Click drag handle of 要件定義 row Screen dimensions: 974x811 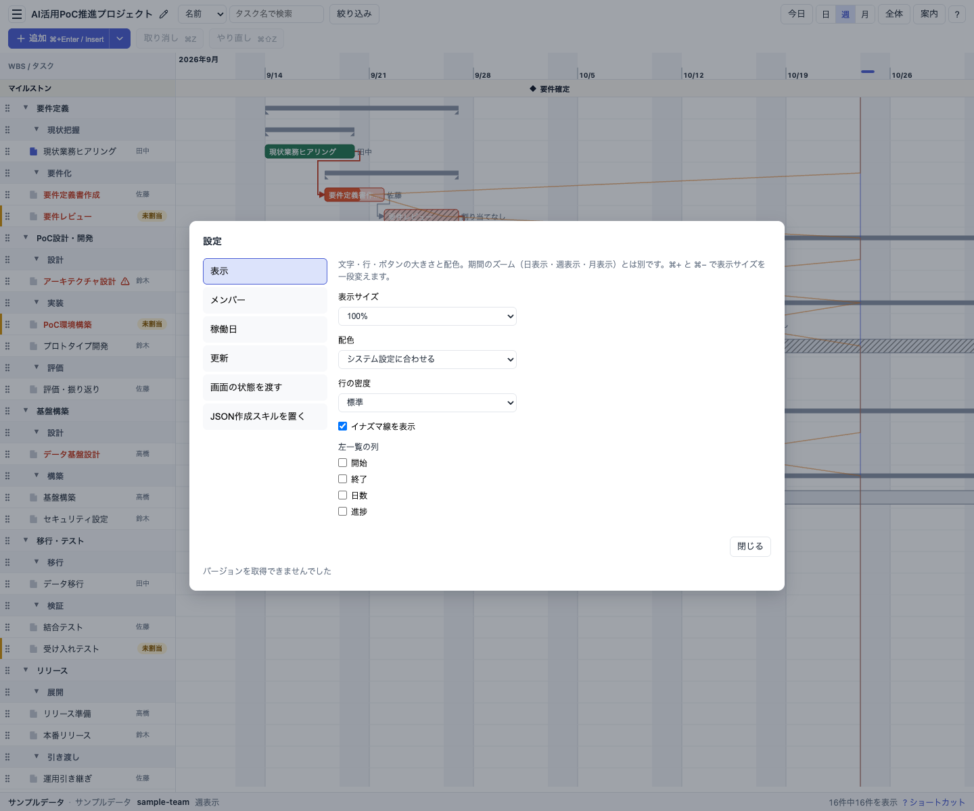[7, 108]
